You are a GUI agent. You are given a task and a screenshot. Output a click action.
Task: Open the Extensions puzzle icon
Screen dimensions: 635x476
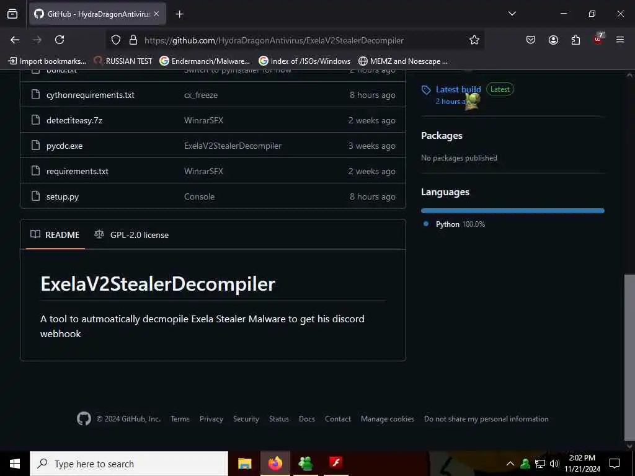575,40
